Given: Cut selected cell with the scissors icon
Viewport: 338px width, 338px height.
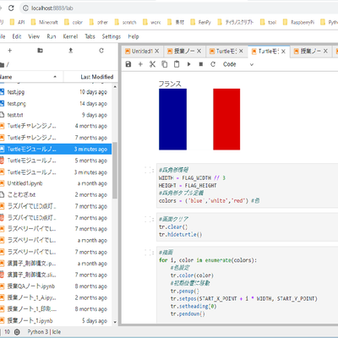Looking at the screenshot, I should [x=152, y=64].
